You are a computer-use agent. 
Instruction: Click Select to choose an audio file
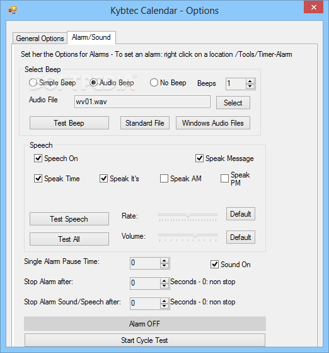pos(233,103)
